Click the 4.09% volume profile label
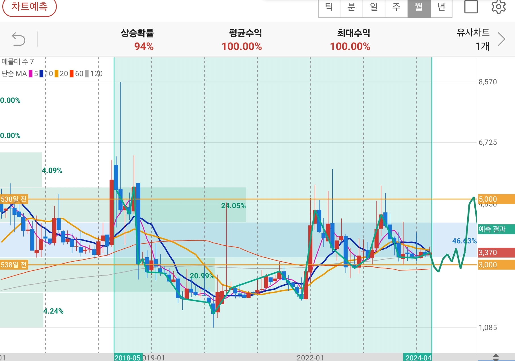 [52, 170]
